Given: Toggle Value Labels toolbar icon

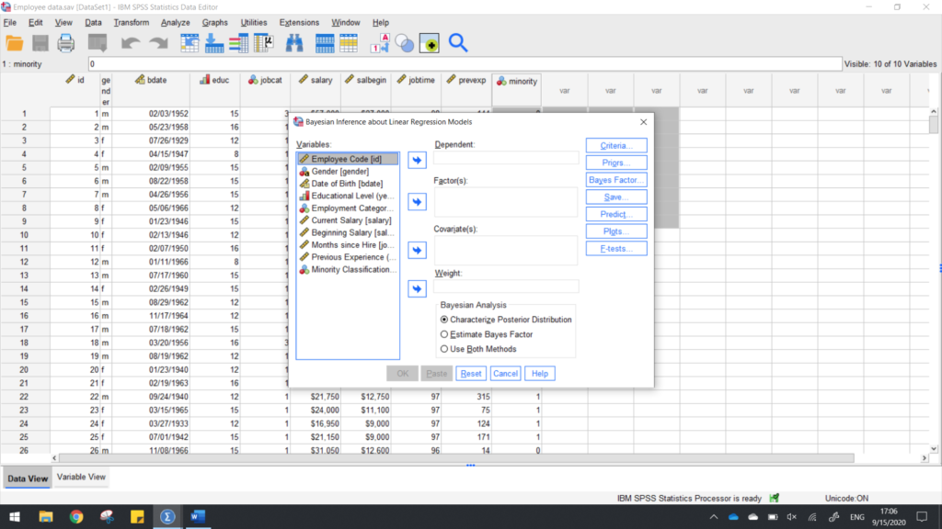Looking at the screenshot, I should click(380, 43).
